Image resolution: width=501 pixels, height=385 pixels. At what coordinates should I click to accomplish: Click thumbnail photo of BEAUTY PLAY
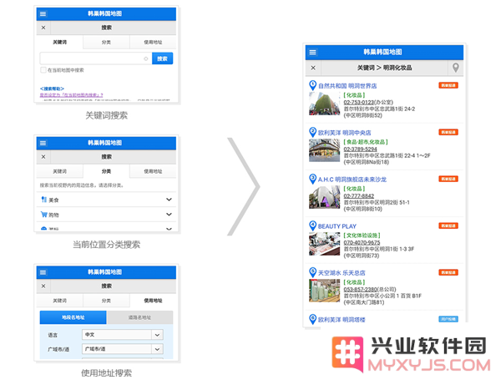[x=324, y=244]
